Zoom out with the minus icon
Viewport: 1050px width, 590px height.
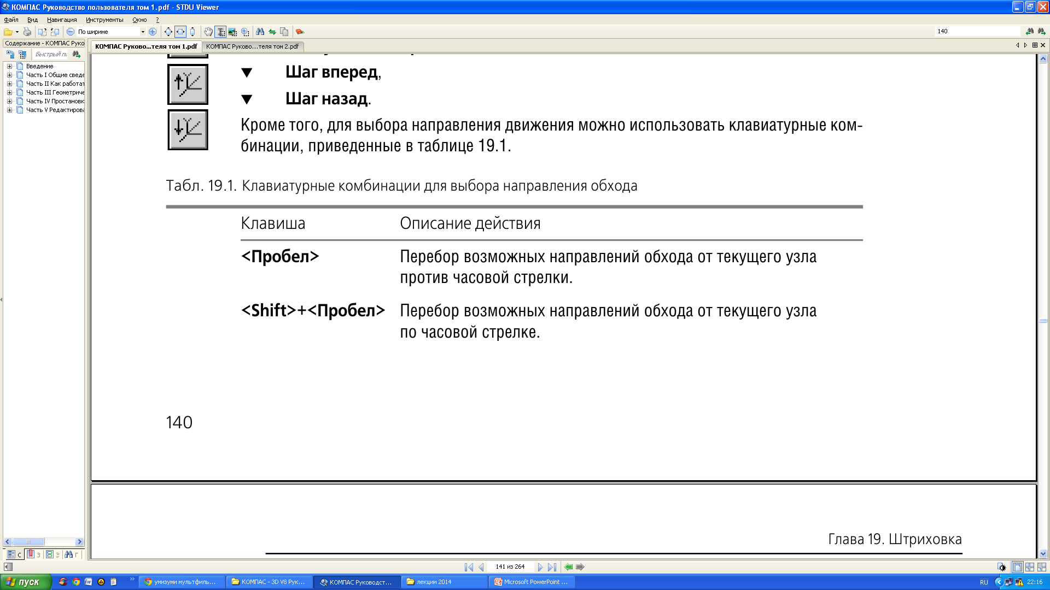(x=71, y=32)
